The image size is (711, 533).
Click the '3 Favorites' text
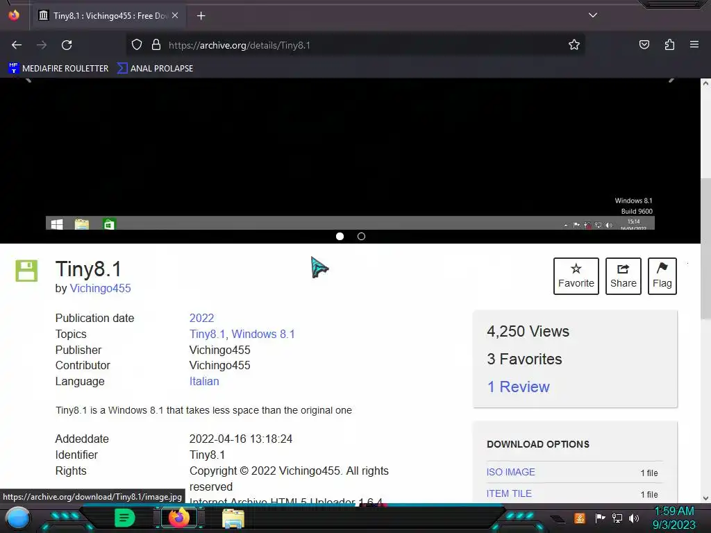[x=524, y=359]
